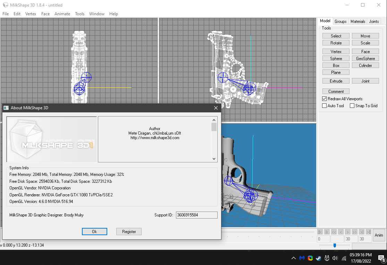Click the fast-forward double-arrow control

coord(354,232)
